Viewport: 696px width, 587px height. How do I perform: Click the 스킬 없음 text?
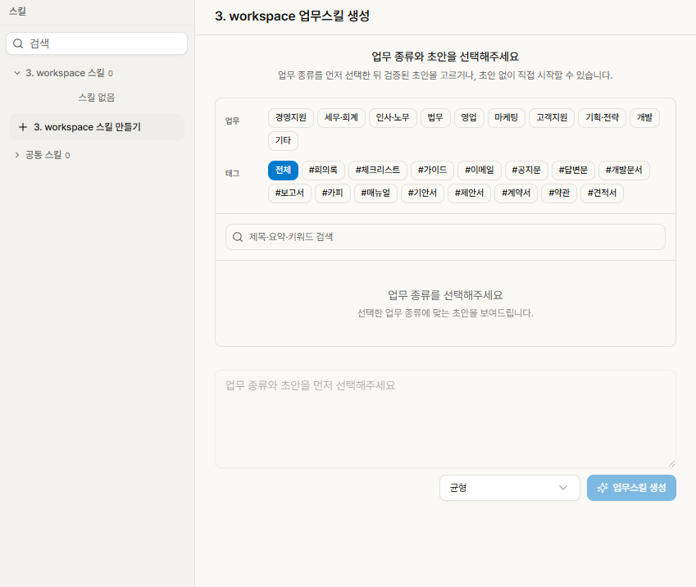[x=97, y=98]
